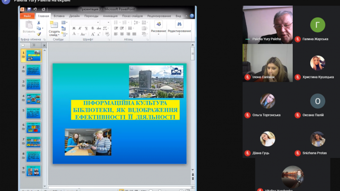
Task: Click the Convert to SmartArt icon
Action: click(144, 34)
